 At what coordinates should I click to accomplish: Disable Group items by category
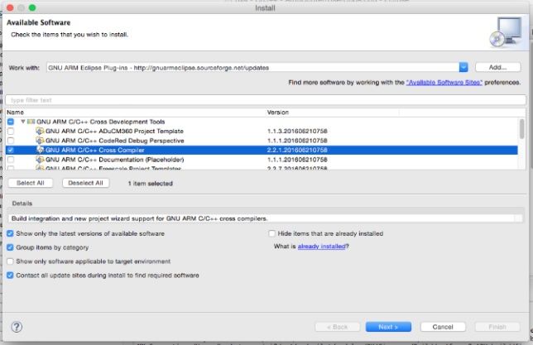[x=10, y=247]
